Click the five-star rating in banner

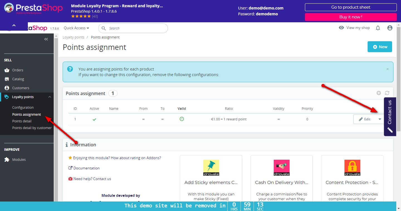[x=81, y=16]
